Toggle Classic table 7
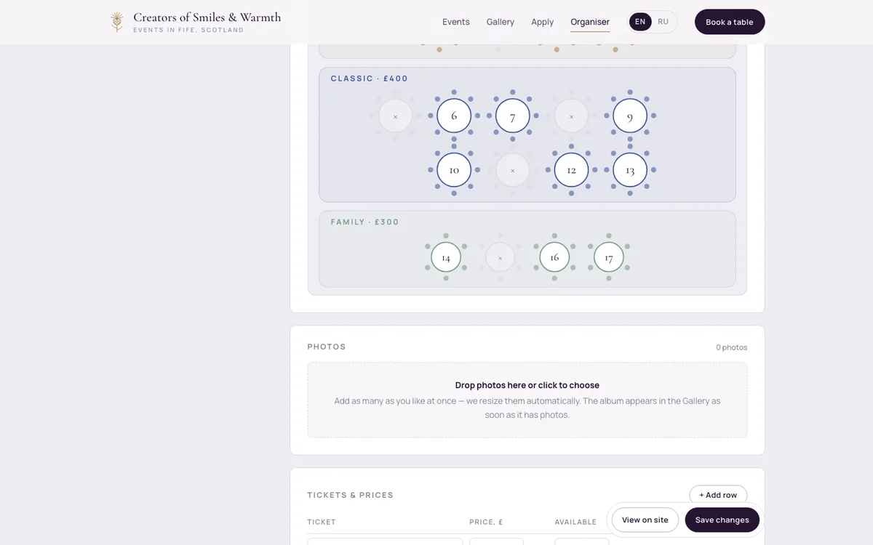873x545 pixels. tap(513, 116)
